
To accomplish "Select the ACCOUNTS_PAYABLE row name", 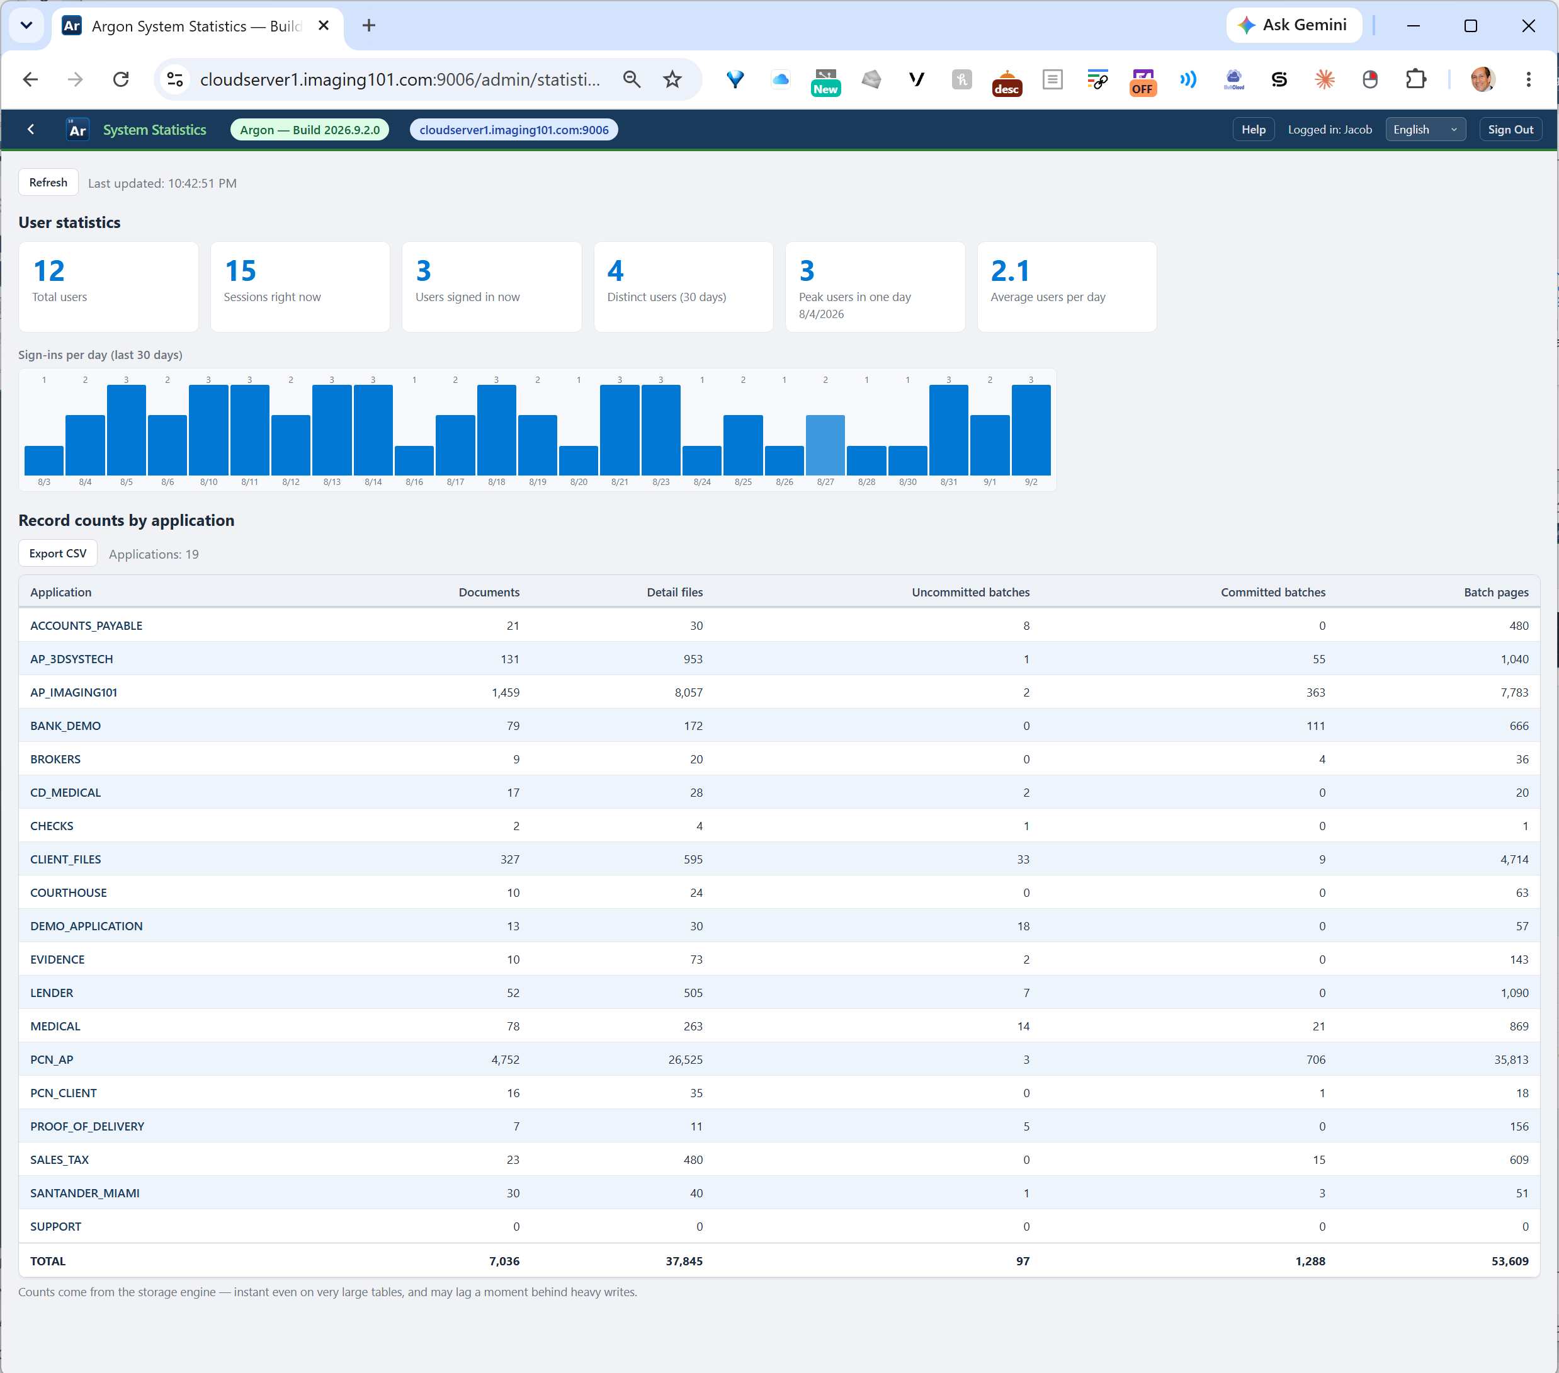I will coord(86,625).
